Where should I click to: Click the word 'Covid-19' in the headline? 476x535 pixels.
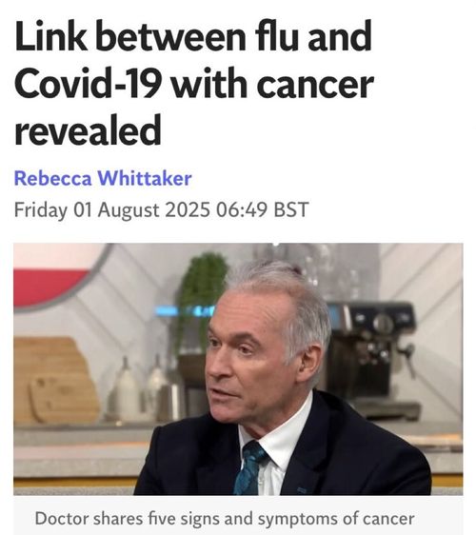tap(88, 83)
